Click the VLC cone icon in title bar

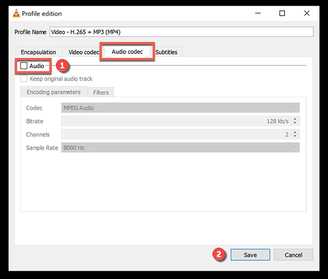pyautogui.click(x=16, y=13)
